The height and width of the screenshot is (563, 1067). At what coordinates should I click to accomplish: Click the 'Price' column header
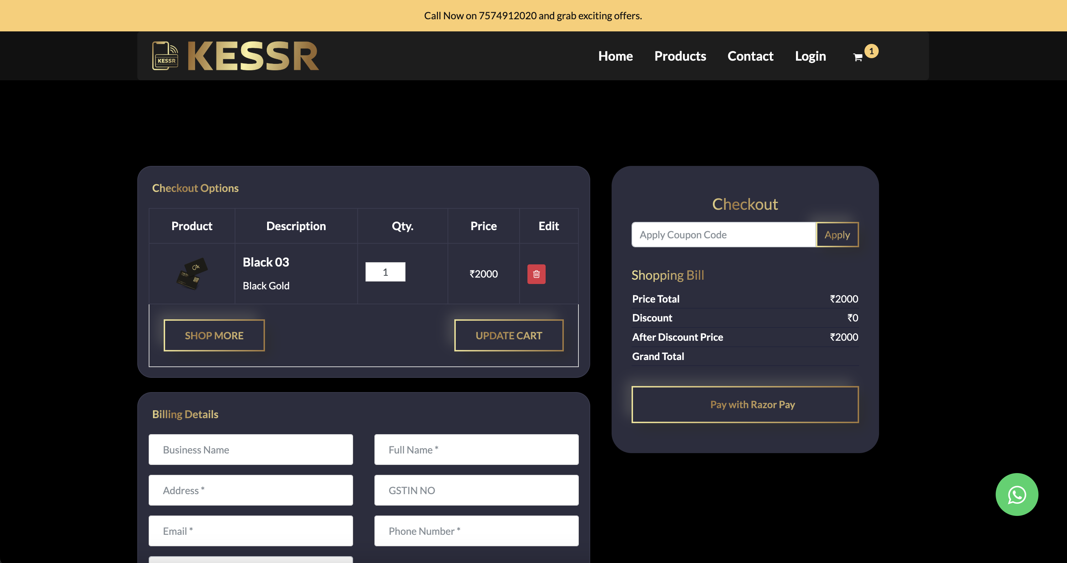pyautogui.click(x=483, y=226)
